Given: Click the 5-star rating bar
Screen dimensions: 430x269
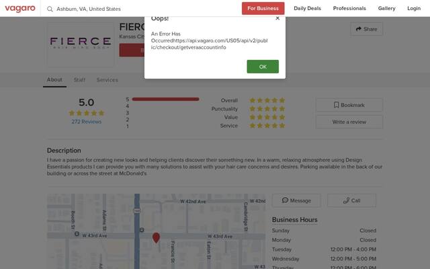Looking at the screenshot, I should [x=165, y=100].
